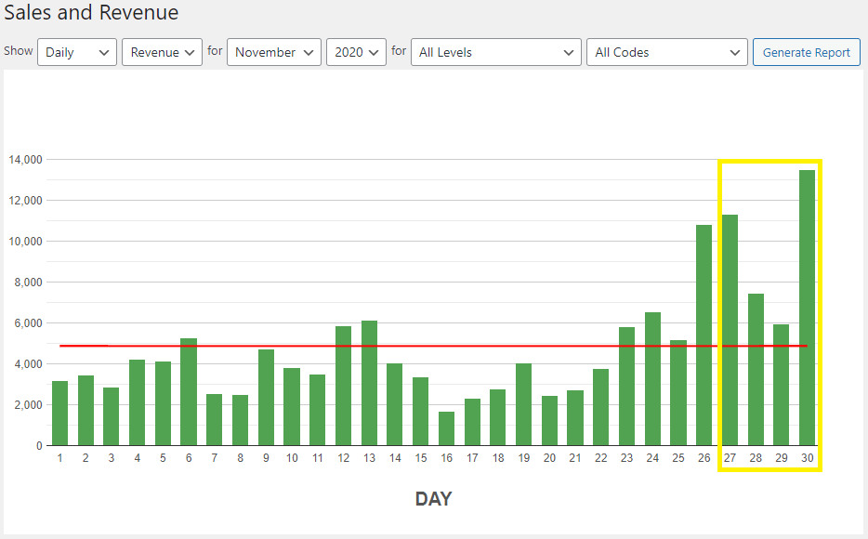Image resolution: width=868 pixels, height=539 pixels.
Task: Click the Sales and Revenue heading
Action: pyautogui.click(x=91, y=13)
